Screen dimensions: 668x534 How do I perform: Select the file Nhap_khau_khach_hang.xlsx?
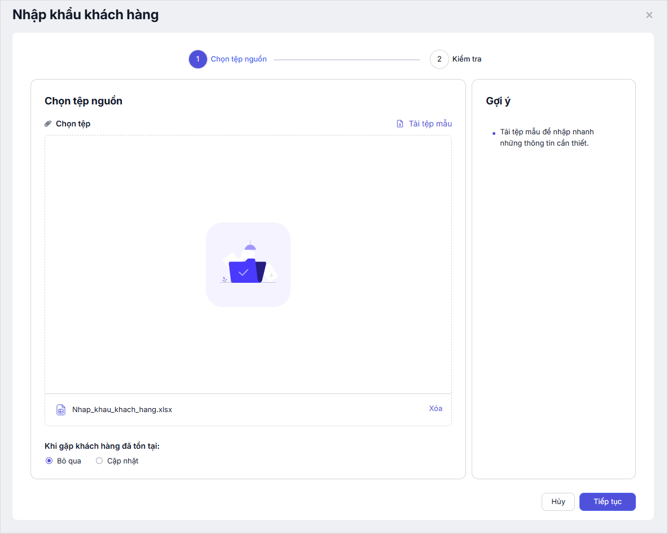122,410
